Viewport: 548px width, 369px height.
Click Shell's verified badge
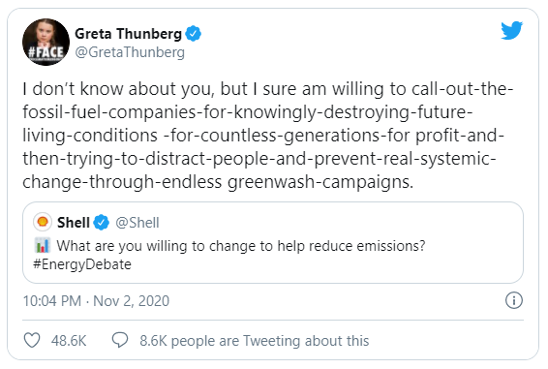coord(102,223)
